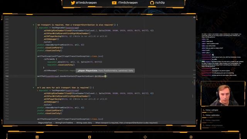Open the /sch3ip GitHub handle
Image resolution: width=247 pixels, height=139 pixels.
click(x=160, y=3)
